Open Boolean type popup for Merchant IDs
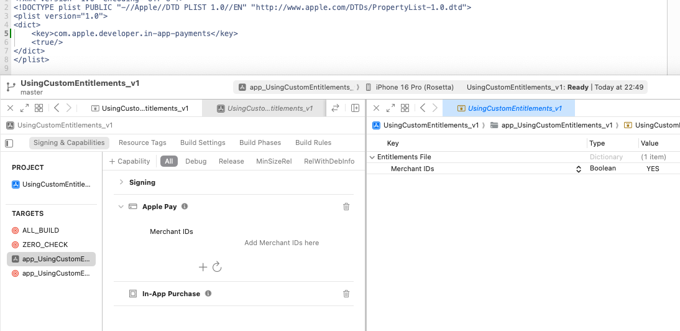680x331 pixels. [603, 169]
